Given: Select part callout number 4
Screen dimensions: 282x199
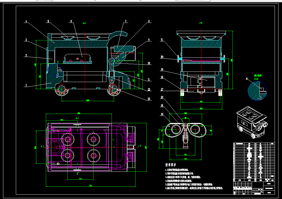Looking at the screenshot, I should tap(26, 21).
